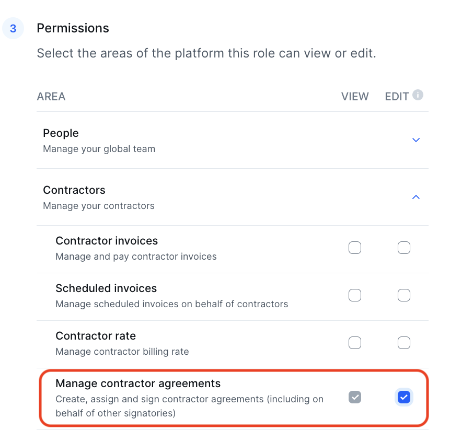The width and height of the screenshot is (450, 430).
Task: Click greyed View checkbox for contractor agreements
Action: point(355,397)
